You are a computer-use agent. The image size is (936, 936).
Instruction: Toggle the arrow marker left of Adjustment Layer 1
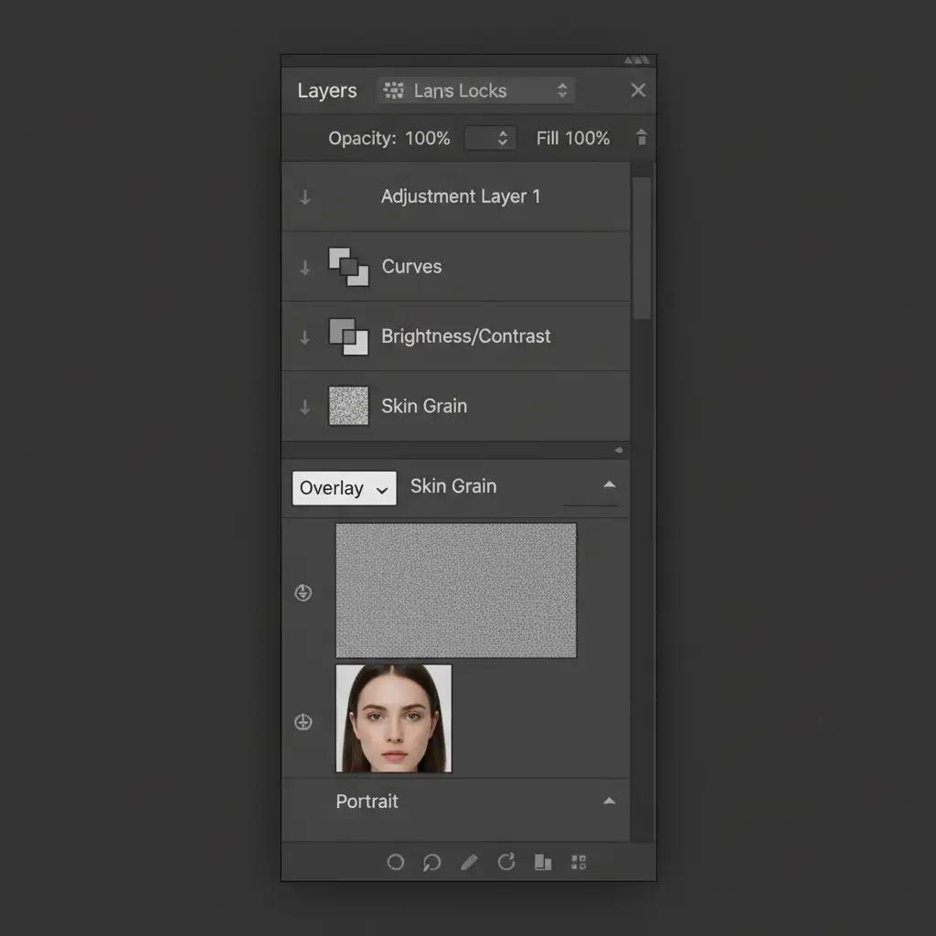pyautogui.click(x=305, y=197)
